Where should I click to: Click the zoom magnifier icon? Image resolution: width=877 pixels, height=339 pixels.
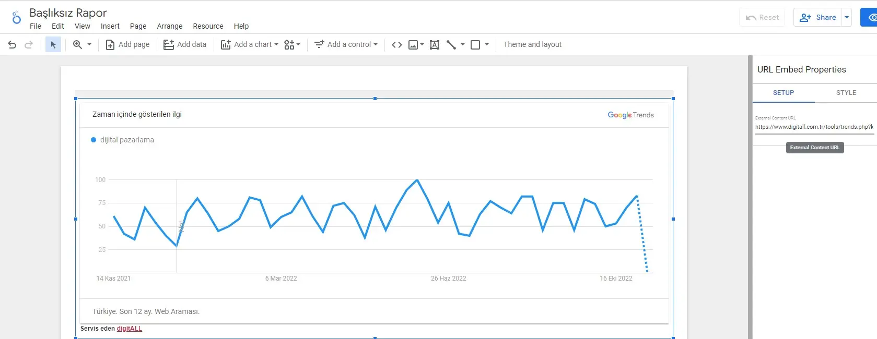77,45
